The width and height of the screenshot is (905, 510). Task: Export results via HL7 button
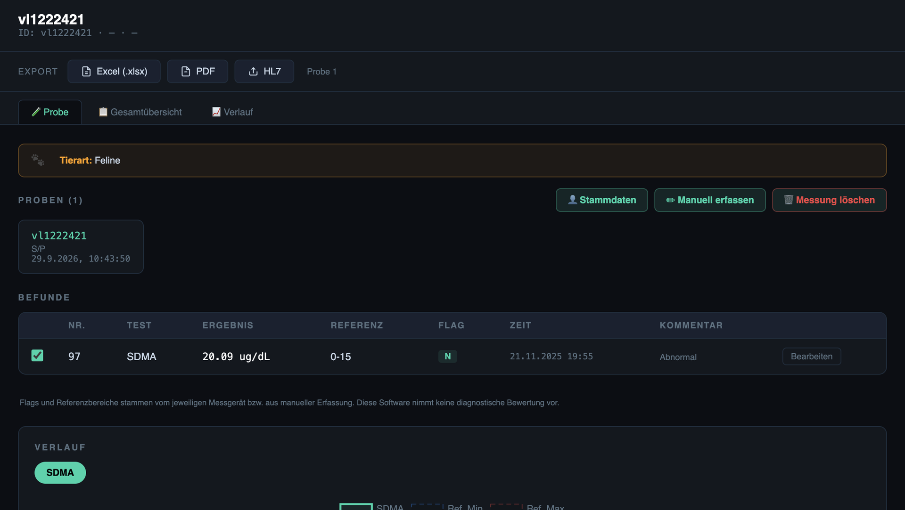[264, 72]
